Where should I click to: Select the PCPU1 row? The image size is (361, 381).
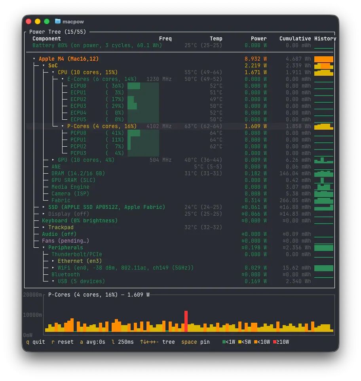(180, 140)
